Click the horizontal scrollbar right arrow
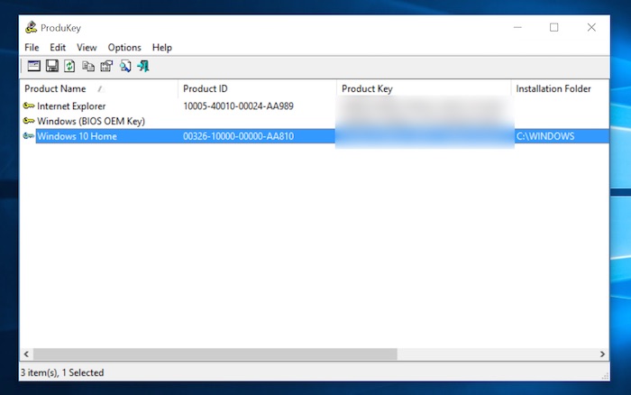The image size is (631, 395). (x=602, y=354)
